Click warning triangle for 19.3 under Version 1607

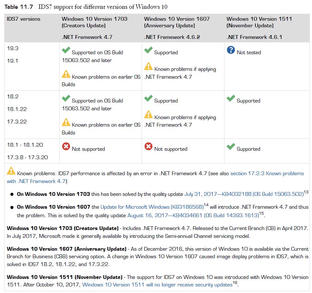[148, 66]
